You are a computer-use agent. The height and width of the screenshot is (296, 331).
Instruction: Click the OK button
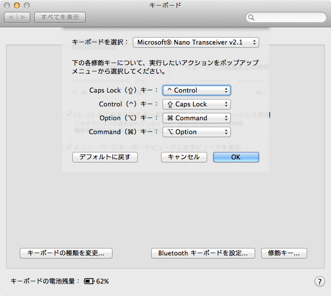236,157
